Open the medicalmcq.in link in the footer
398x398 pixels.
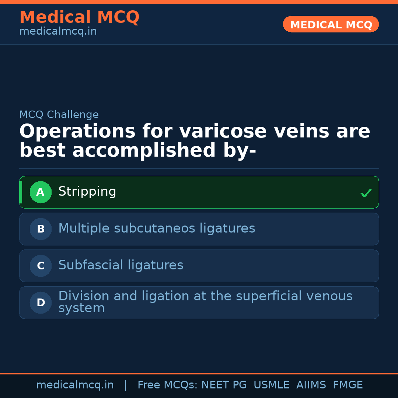(x=75, y=385)
